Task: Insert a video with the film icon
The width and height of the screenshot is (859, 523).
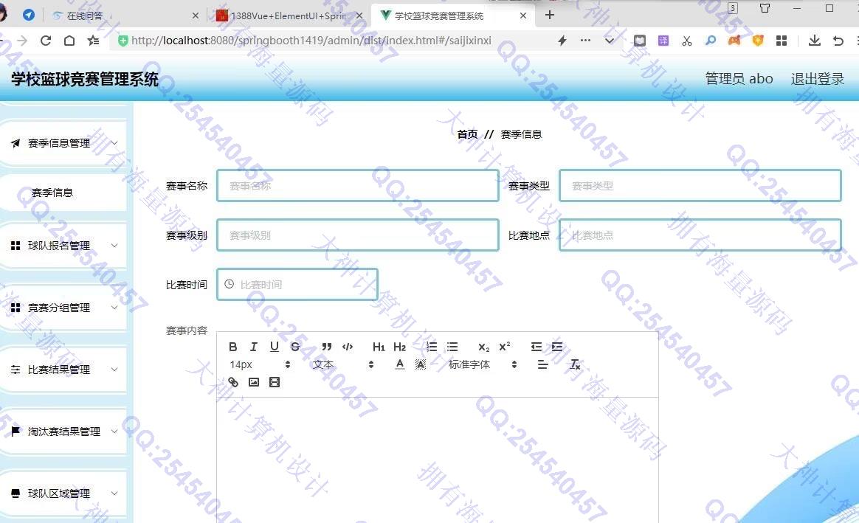Action: click(275, 382)
